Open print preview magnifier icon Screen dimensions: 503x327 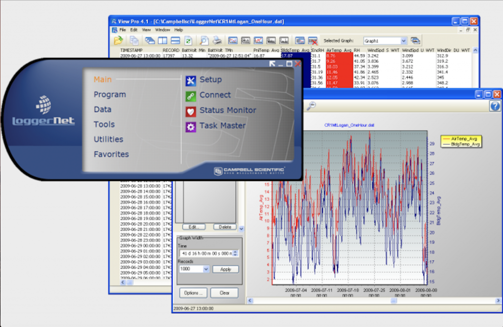click(x=204, y=40)
